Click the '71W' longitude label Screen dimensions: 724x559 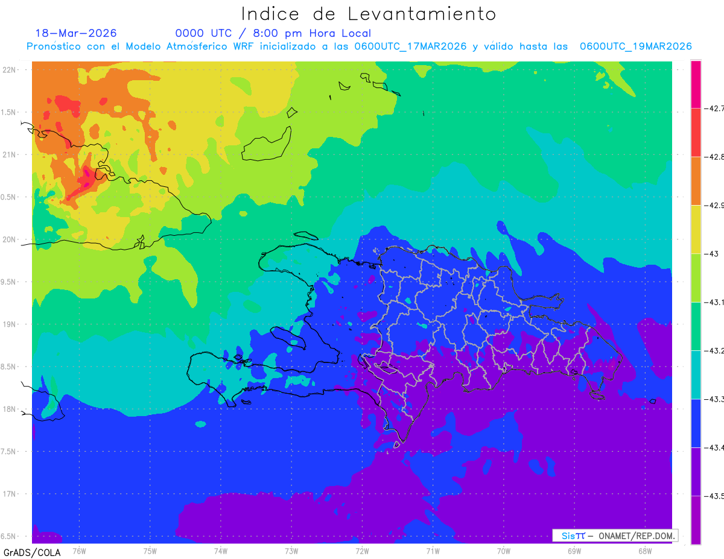tap(433, 551)
